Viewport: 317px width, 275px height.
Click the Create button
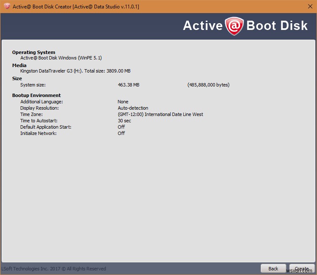click(302, 269)
